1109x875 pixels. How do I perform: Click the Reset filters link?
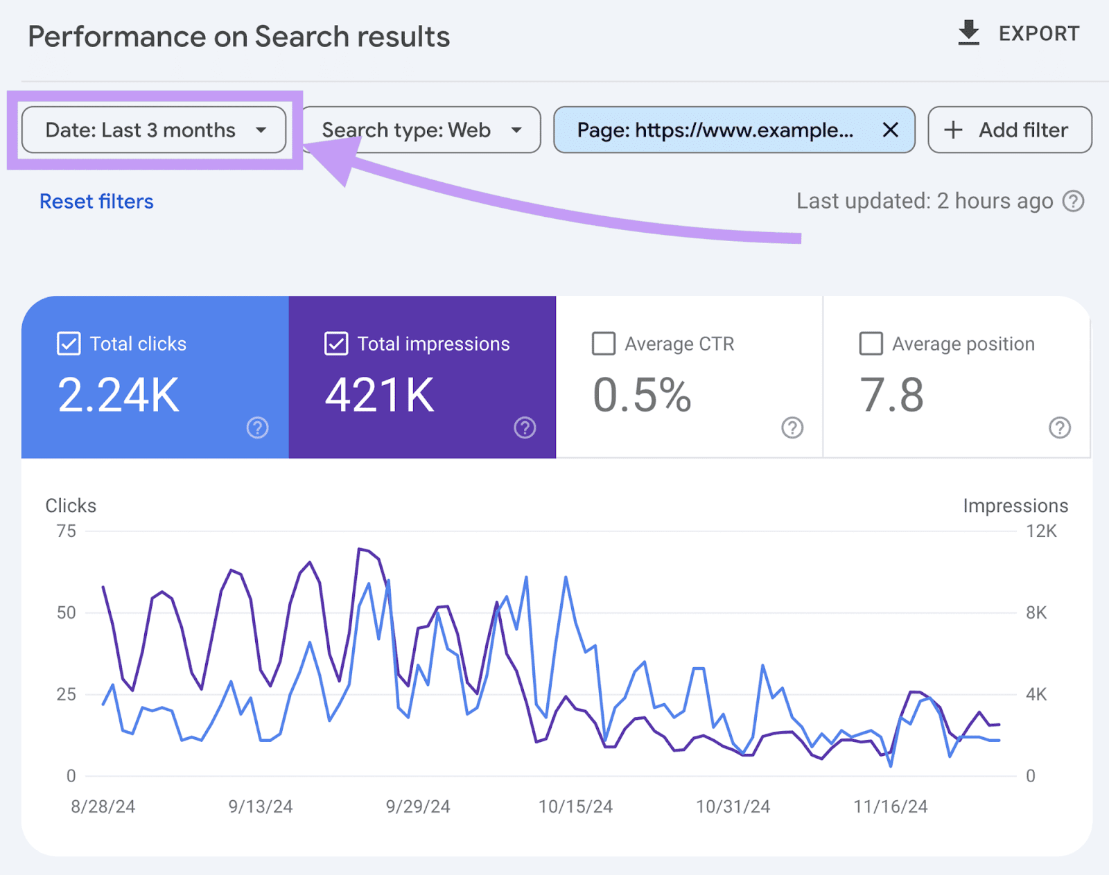[96, 202]
